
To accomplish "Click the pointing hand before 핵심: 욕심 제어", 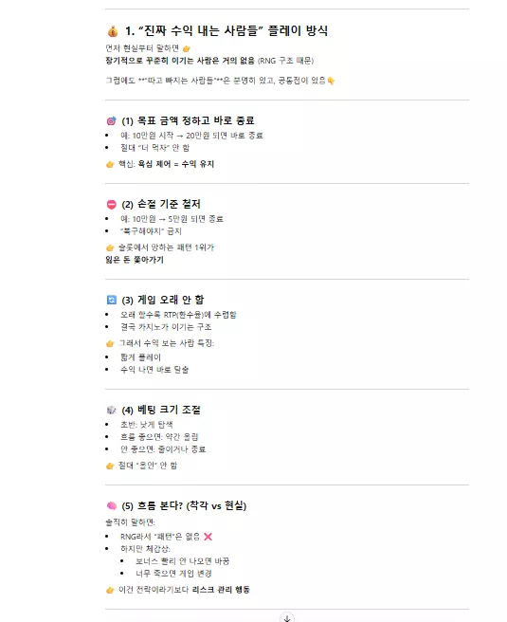I will pos(110,165).
